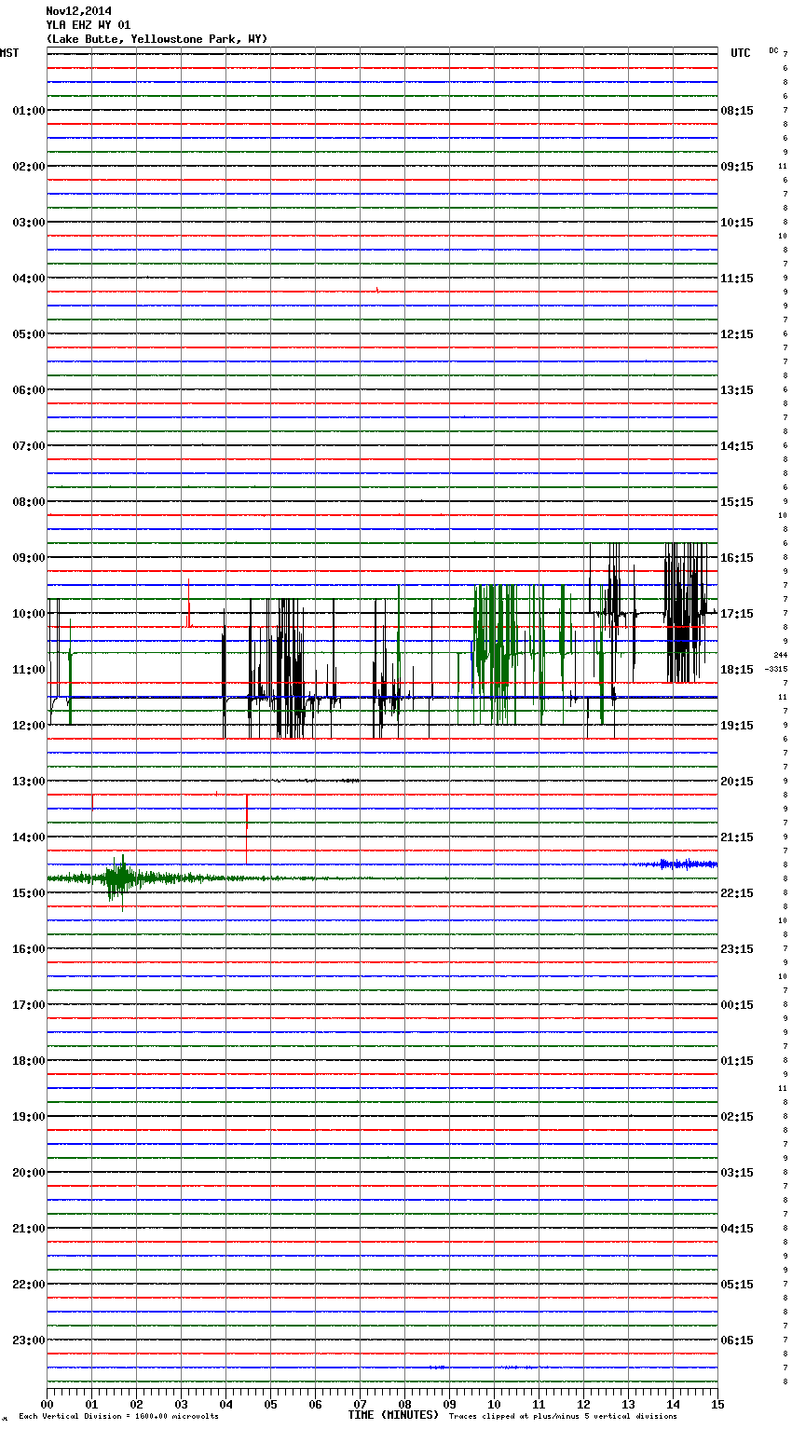Select the 19:00 MST time label
Image resolution: width=792 pixels, height=1429 pixels.
coord(29,1117)
